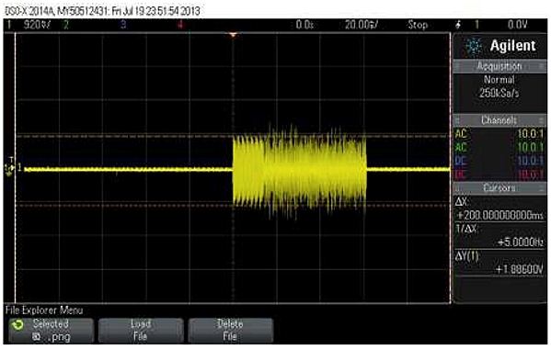Click the Agilent logo starburst icon
The height and width of the screenshot is (350, 551).
coord(474,46)
